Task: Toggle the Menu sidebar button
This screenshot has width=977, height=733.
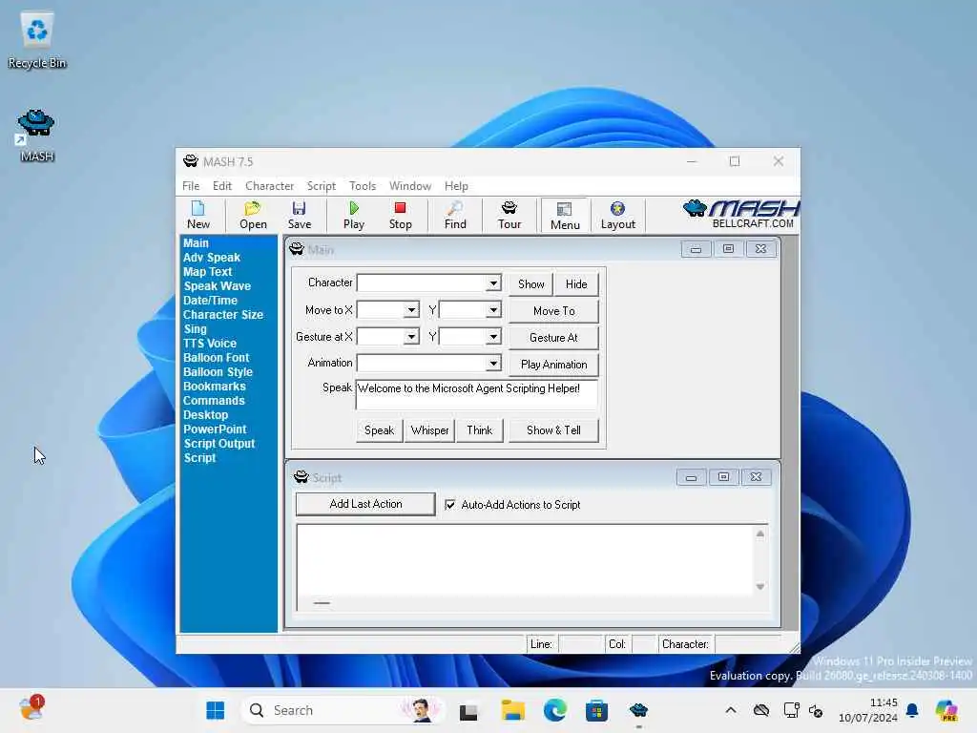Action: coord(565,216)
